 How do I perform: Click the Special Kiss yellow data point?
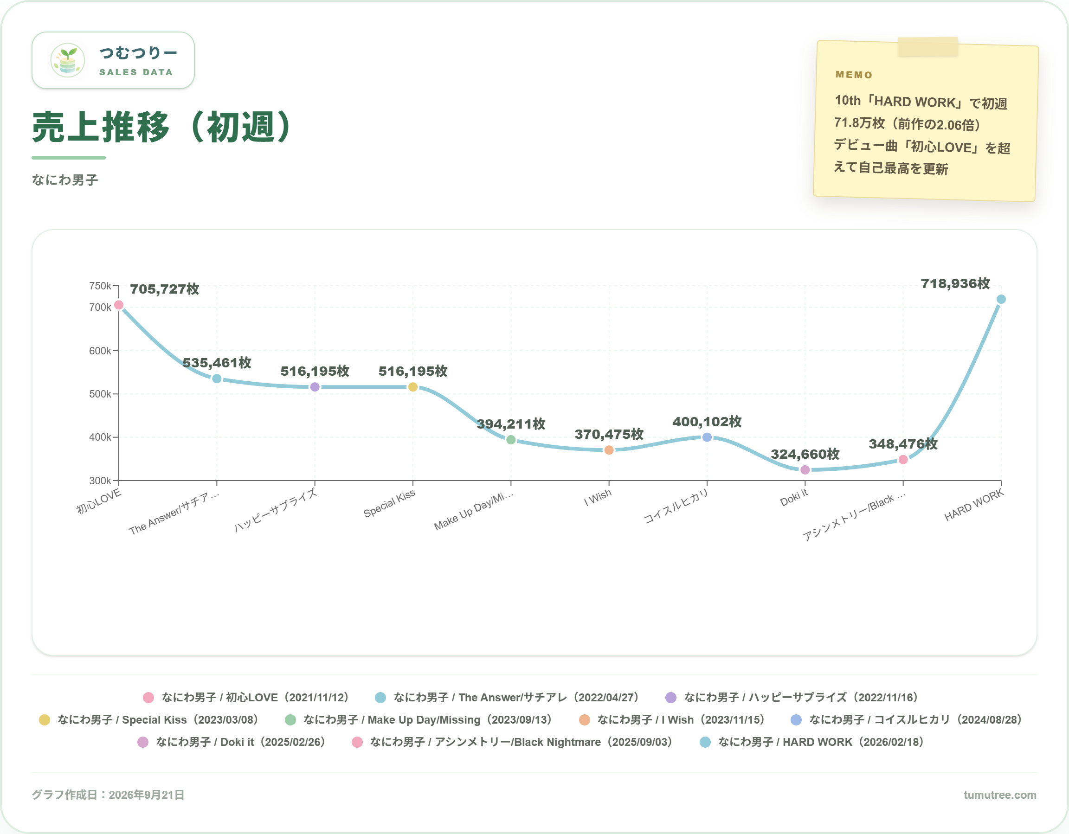[412, 387]
